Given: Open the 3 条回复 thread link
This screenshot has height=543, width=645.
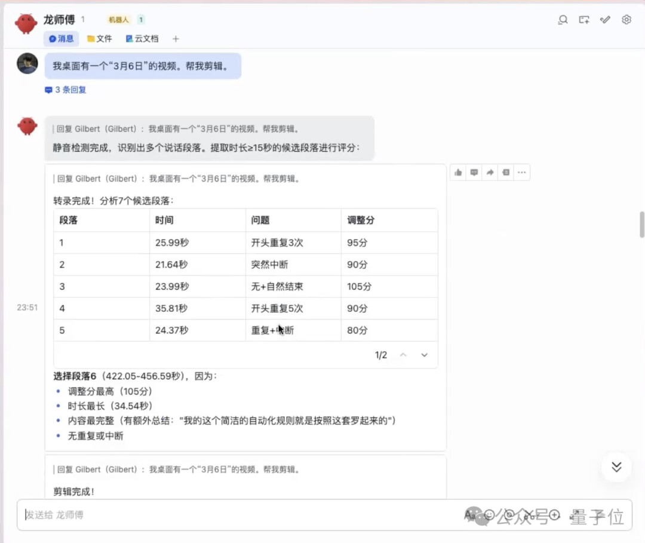Looking at the screenshot, I should coord(66,90).
